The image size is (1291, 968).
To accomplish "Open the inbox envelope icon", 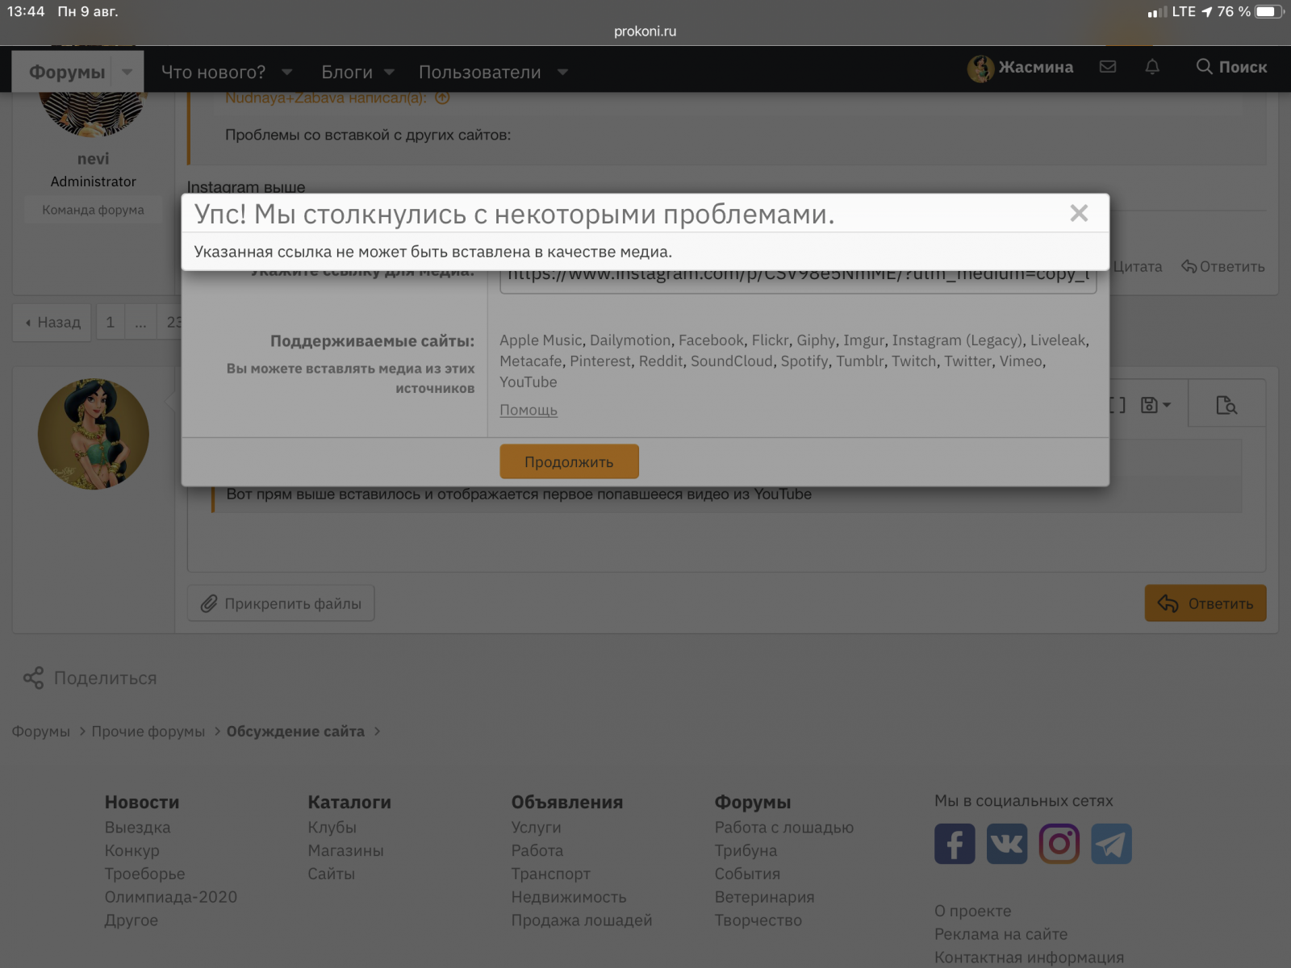I will (x=1108, y=67).
